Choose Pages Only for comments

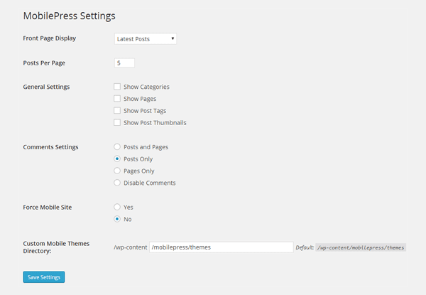tap(117, 171)
